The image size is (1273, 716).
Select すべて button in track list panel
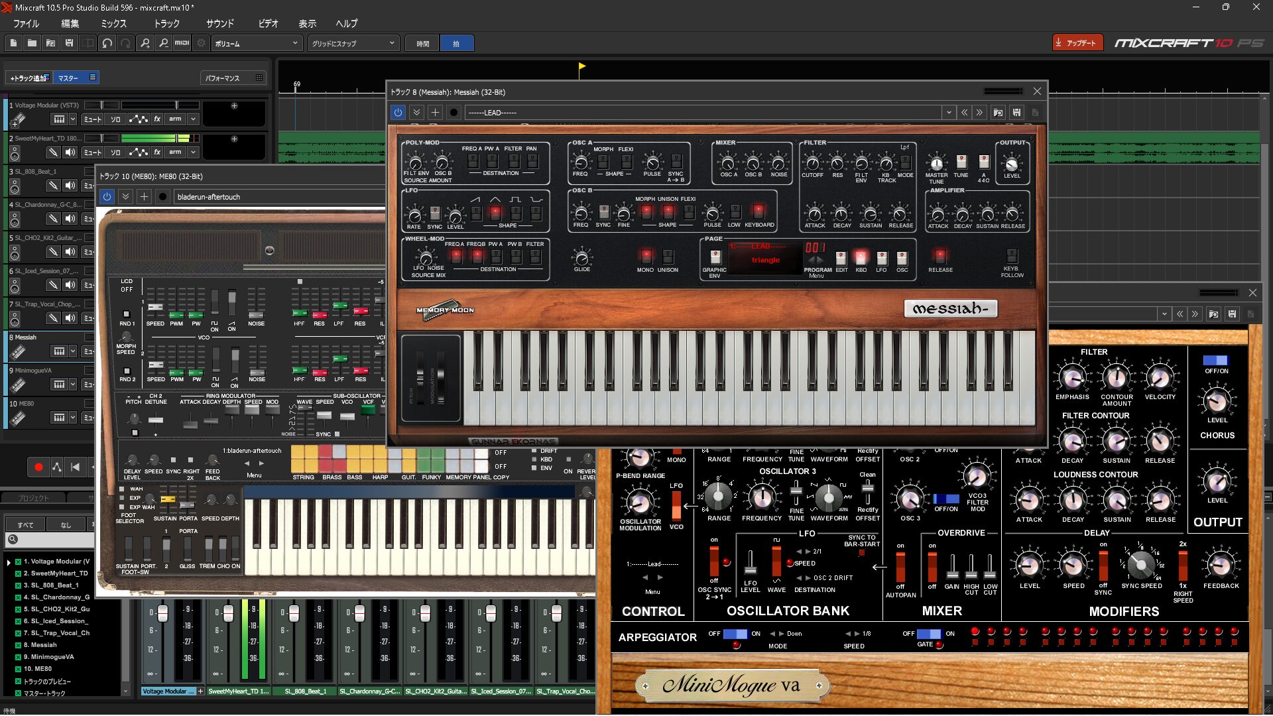(x=25, y=525)
